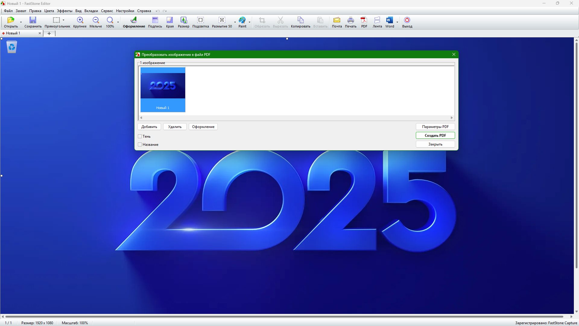Click the Параметры PDF button
Image resolution: width=579 pixels, height=326 pixels.
point(435,127)
